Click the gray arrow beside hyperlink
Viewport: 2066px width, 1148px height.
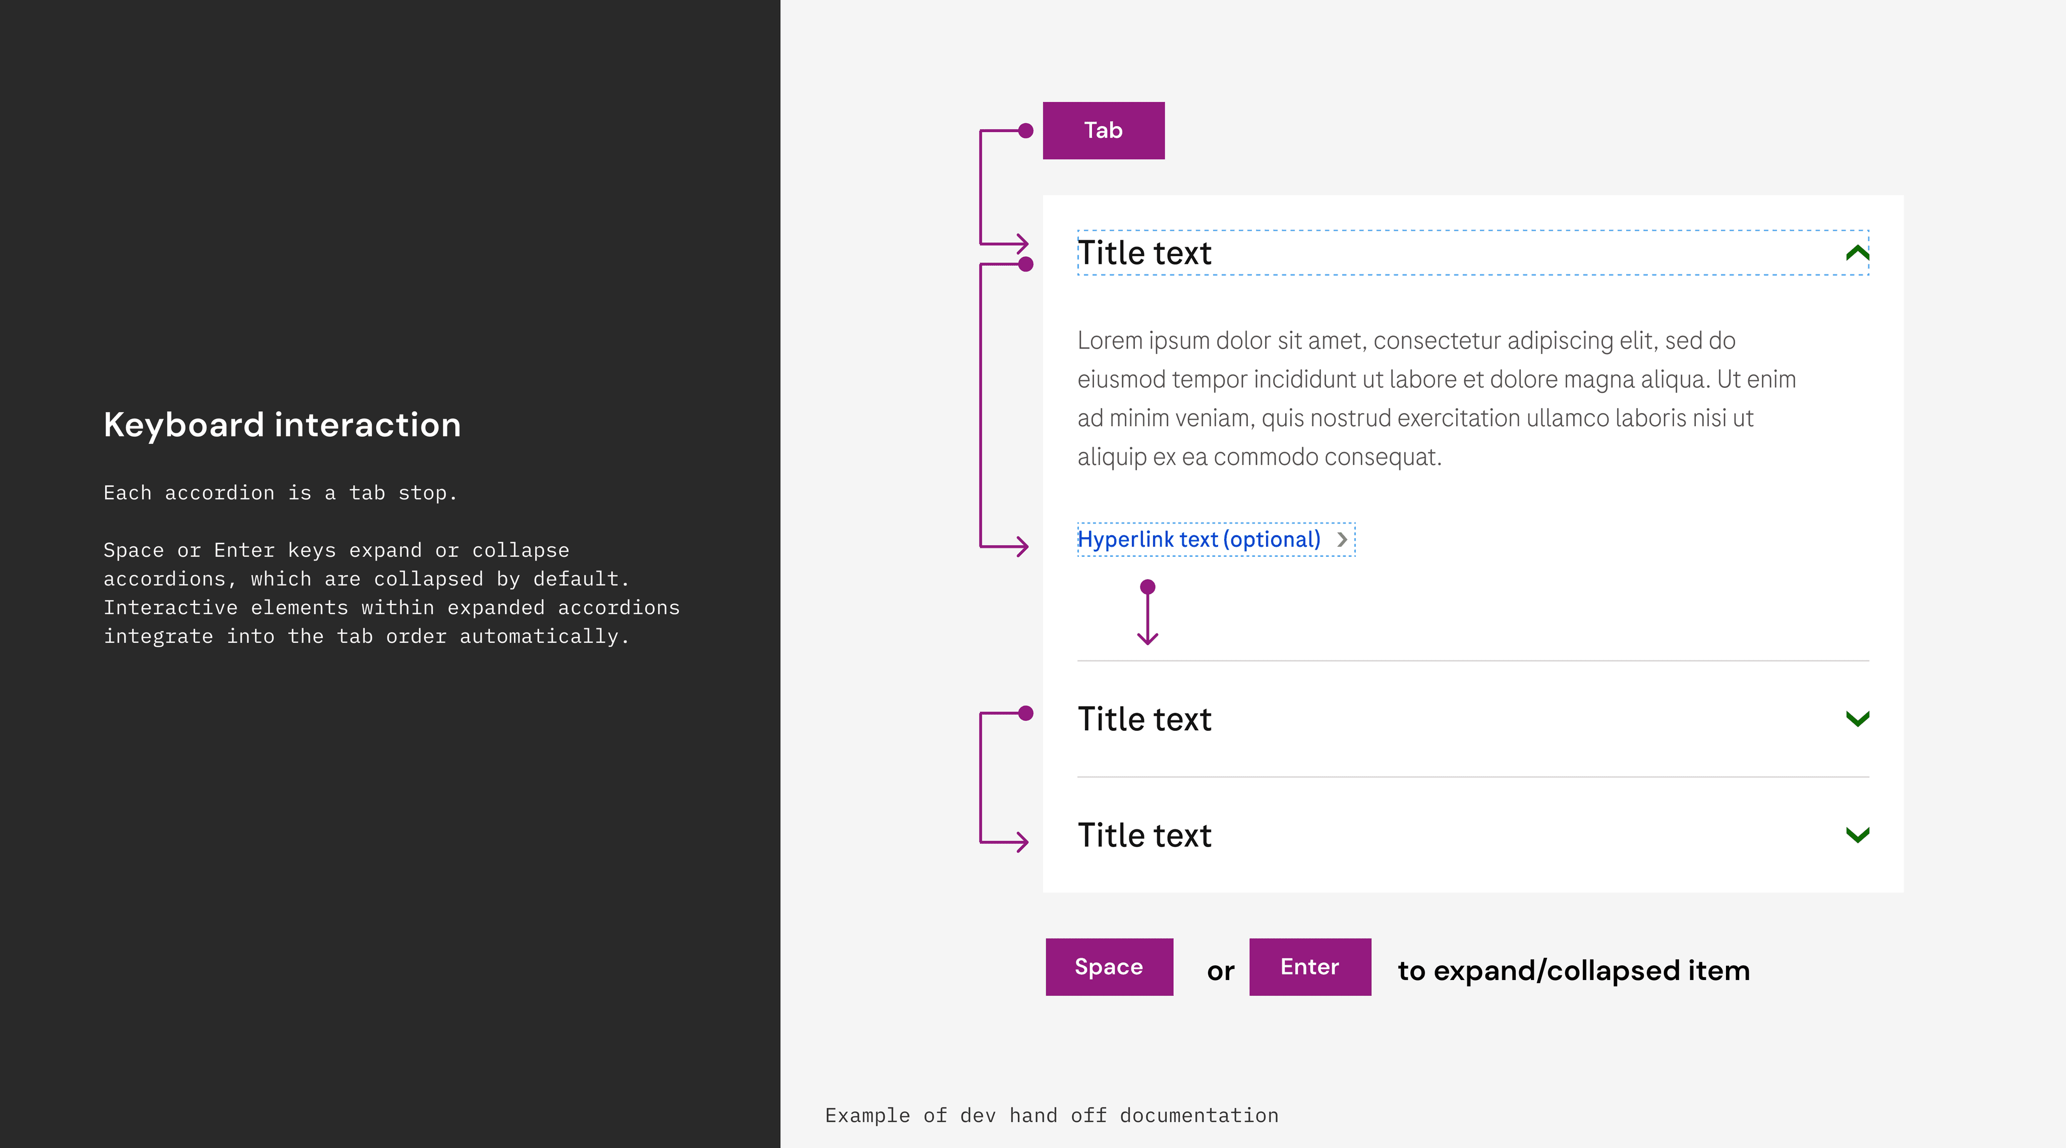pyautogui.click(x=1342, y=540)
